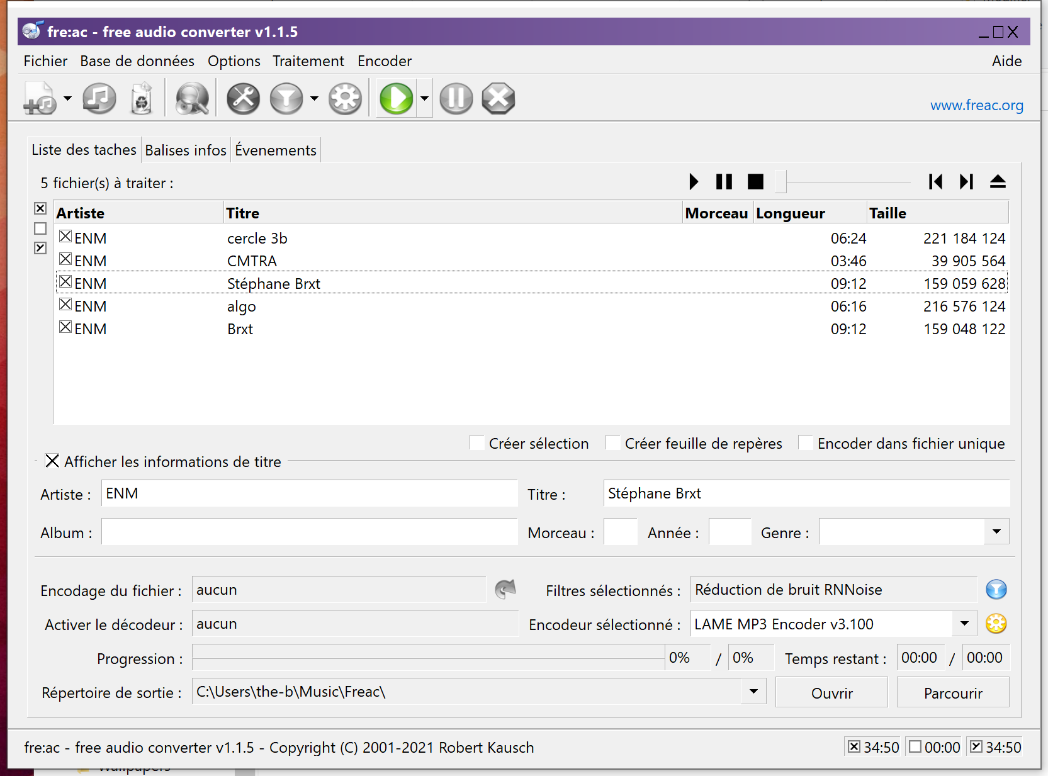Expand the Répertoire de sortie dropdown
This screenshot has width=1048, height=776.
[753, 692]
